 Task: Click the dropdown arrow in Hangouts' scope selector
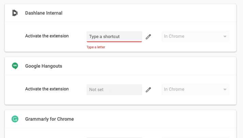[225, 90]
